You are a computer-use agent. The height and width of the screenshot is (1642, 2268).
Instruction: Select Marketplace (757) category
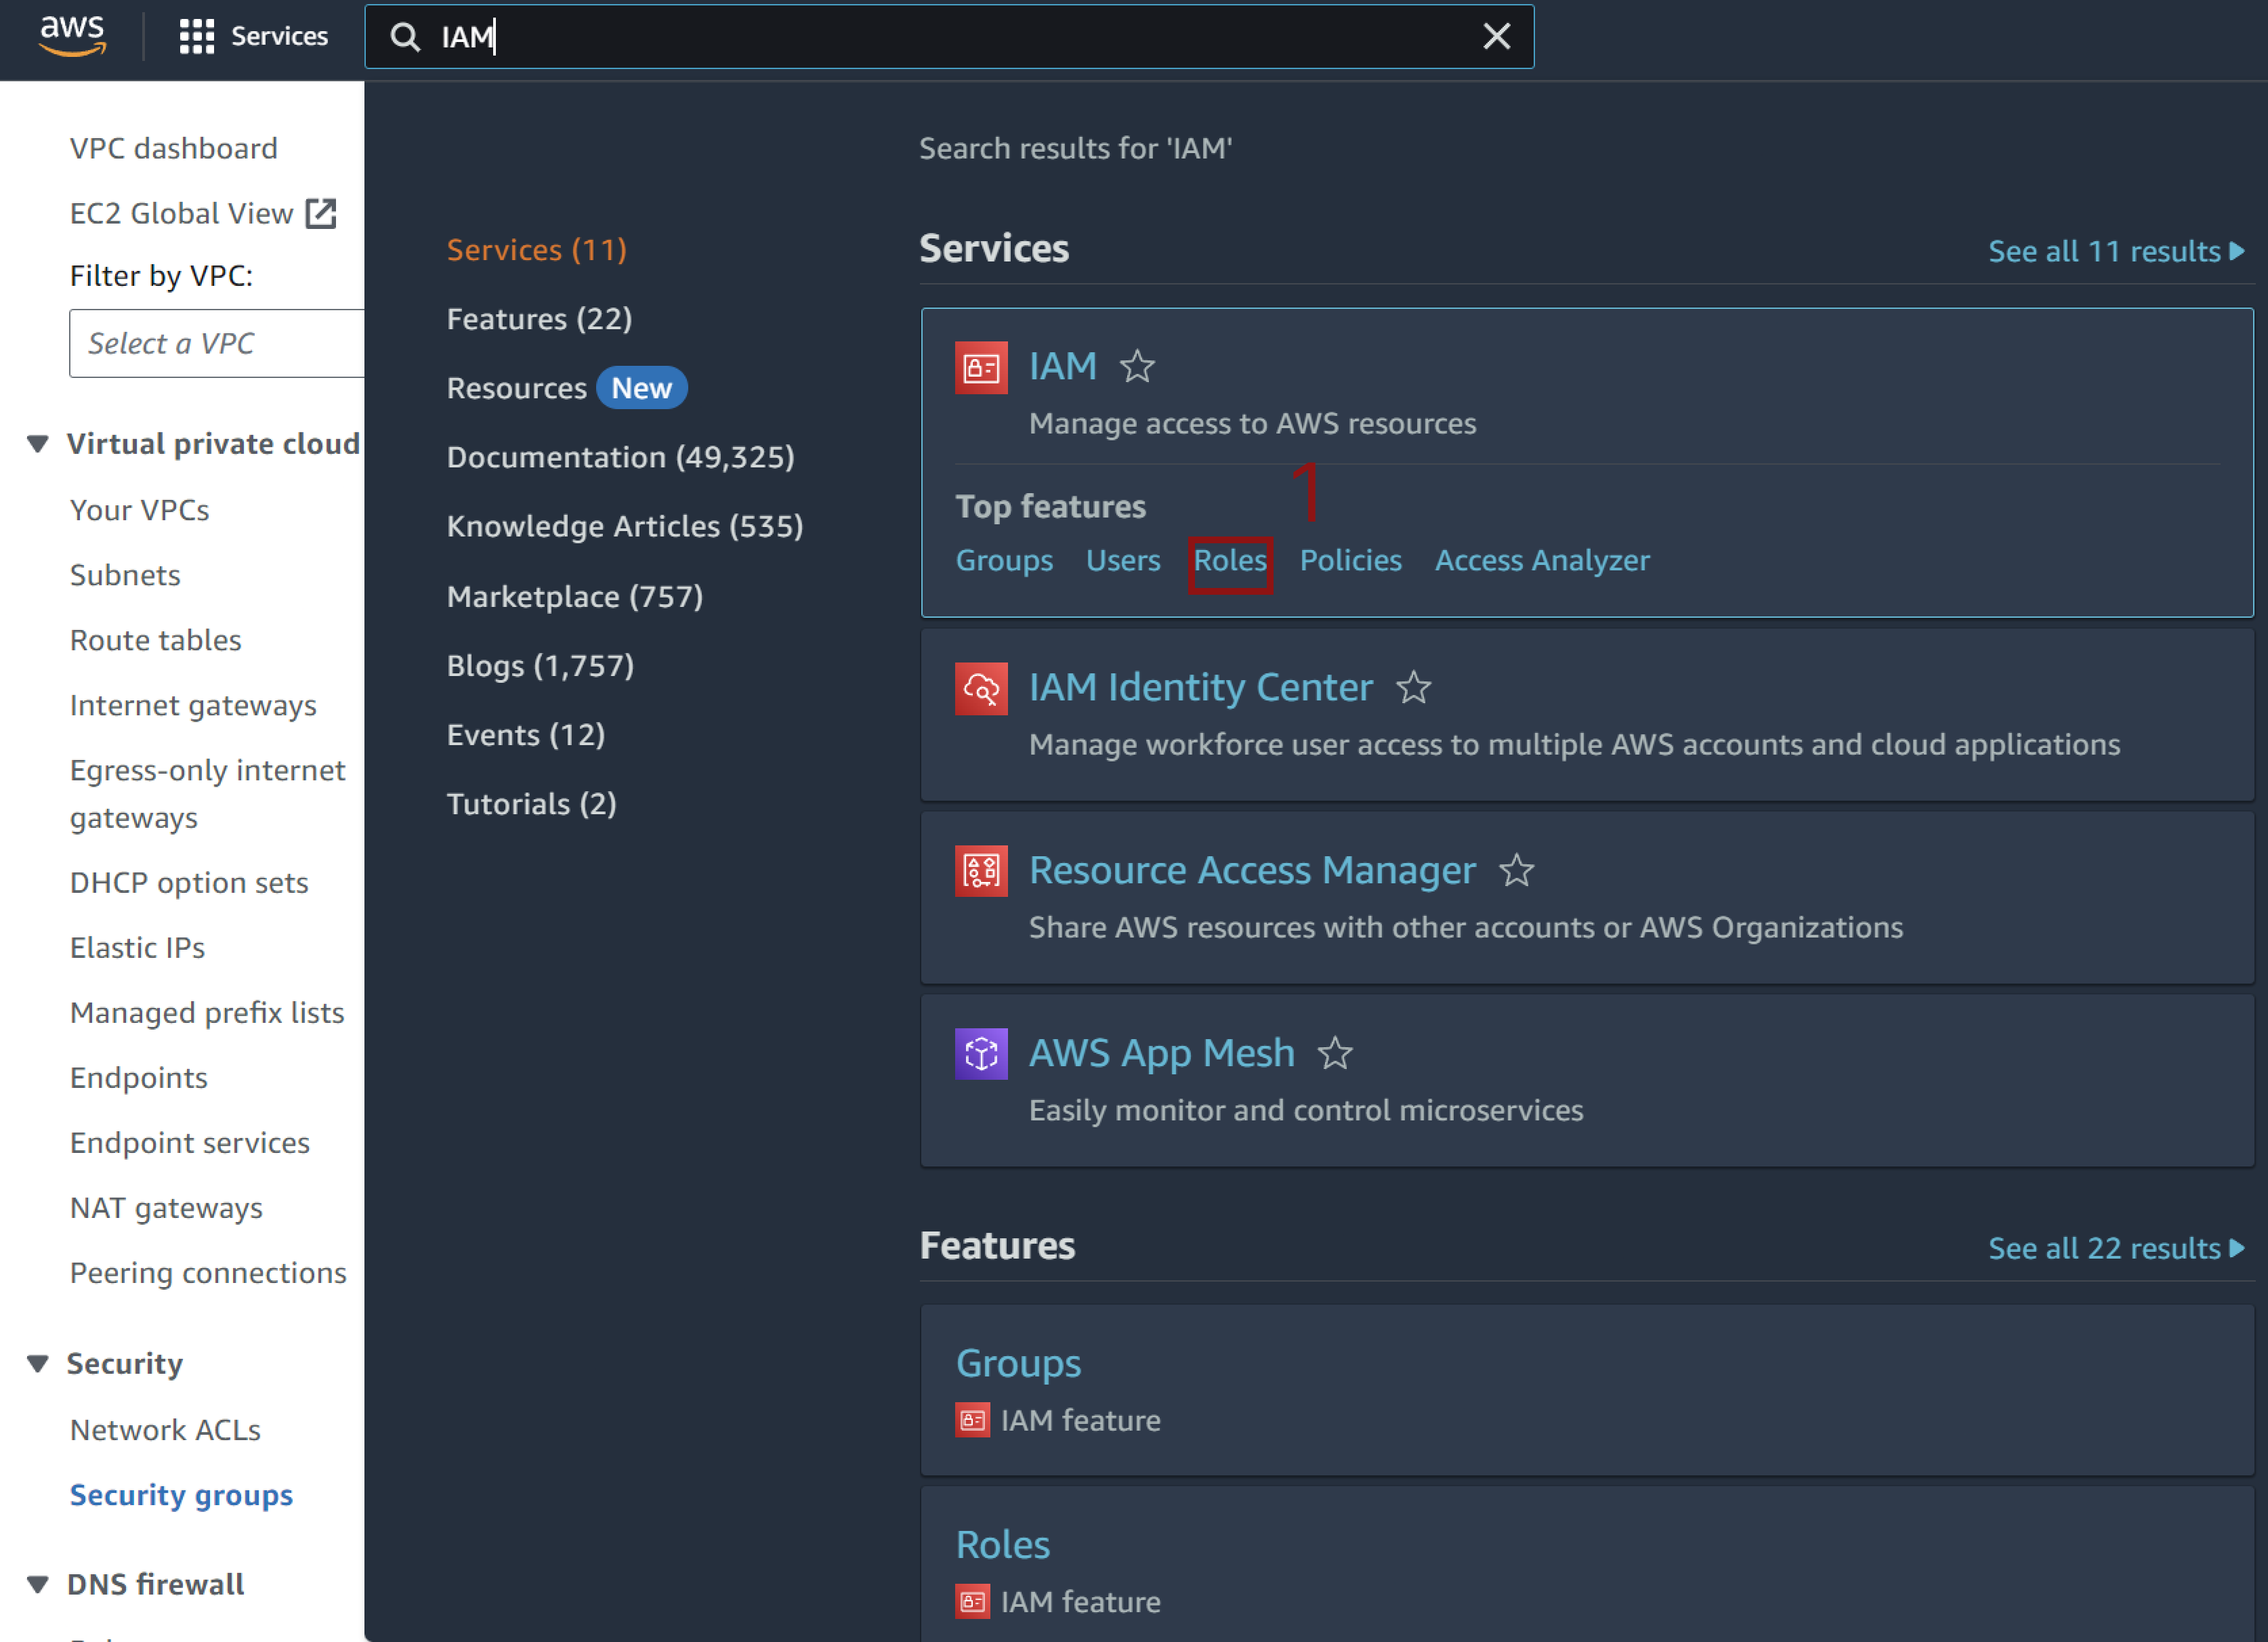[x=575, y=596]
